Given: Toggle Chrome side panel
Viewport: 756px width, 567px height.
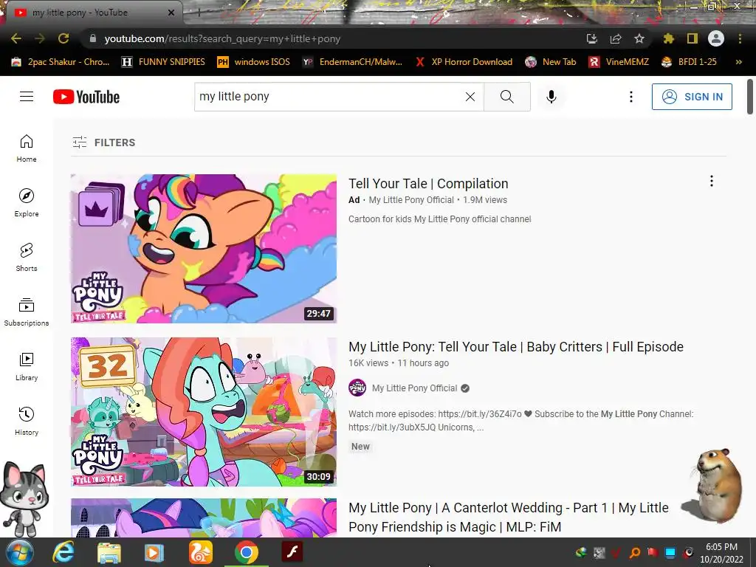Looking at the screenshot, I should pos(693,38).
